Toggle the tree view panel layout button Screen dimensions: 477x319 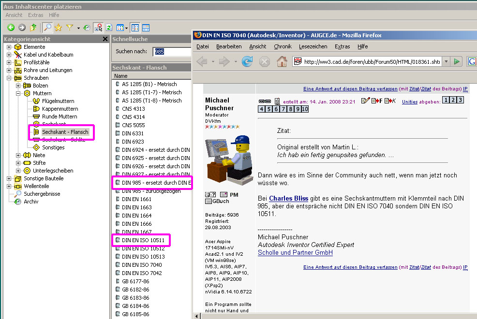pos(135,28)
